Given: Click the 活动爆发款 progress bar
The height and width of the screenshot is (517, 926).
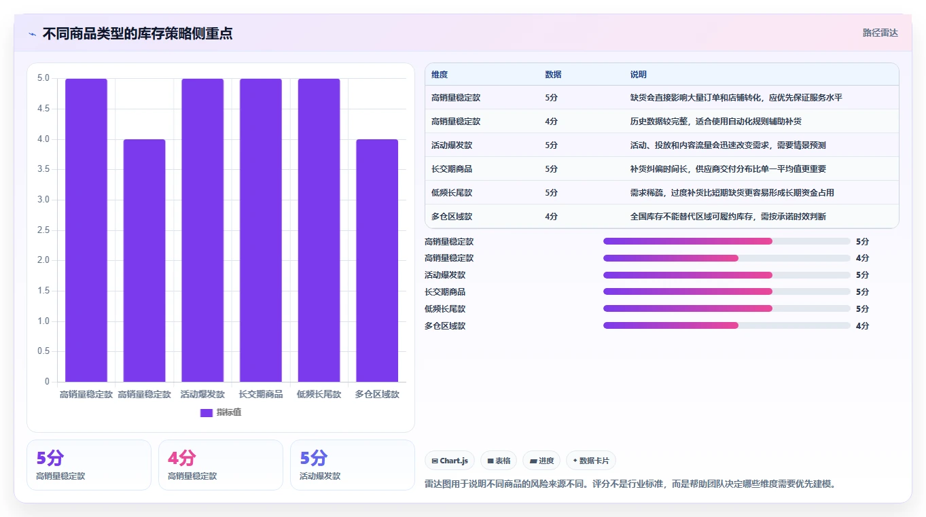Looking at the screenshot, I should pyautogui.click(x=727, y=275).
